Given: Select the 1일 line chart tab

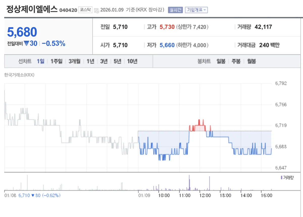Looking at the screenshot, I should click(x=40, y=61).
